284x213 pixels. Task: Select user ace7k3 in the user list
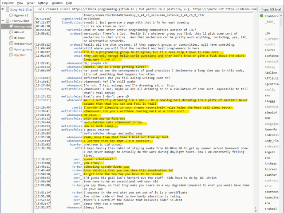tap(270, 50)
